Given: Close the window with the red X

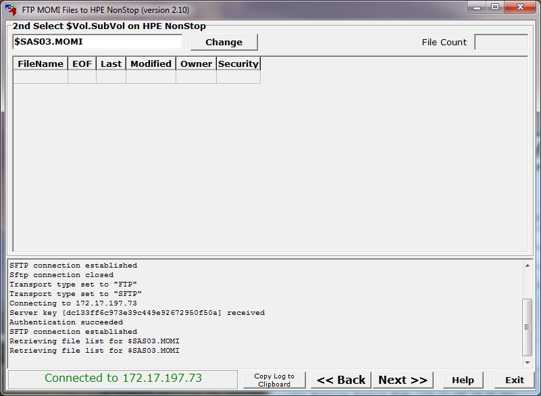Looking at the screenshot, I should click(520, 8).
